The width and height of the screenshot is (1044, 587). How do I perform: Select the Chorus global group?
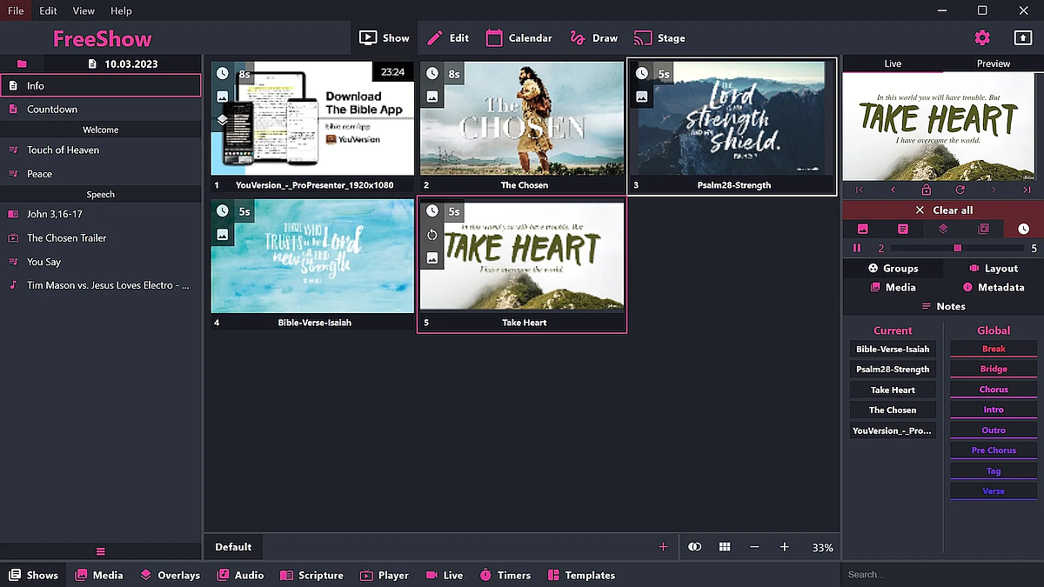(x=994, y=390)
